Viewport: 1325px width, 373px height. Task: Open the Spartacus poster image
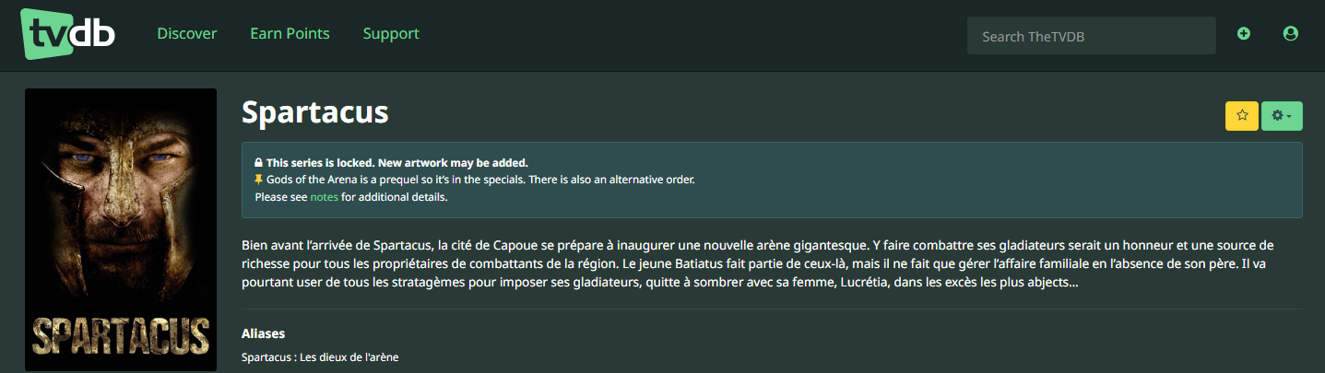(121, 229)
